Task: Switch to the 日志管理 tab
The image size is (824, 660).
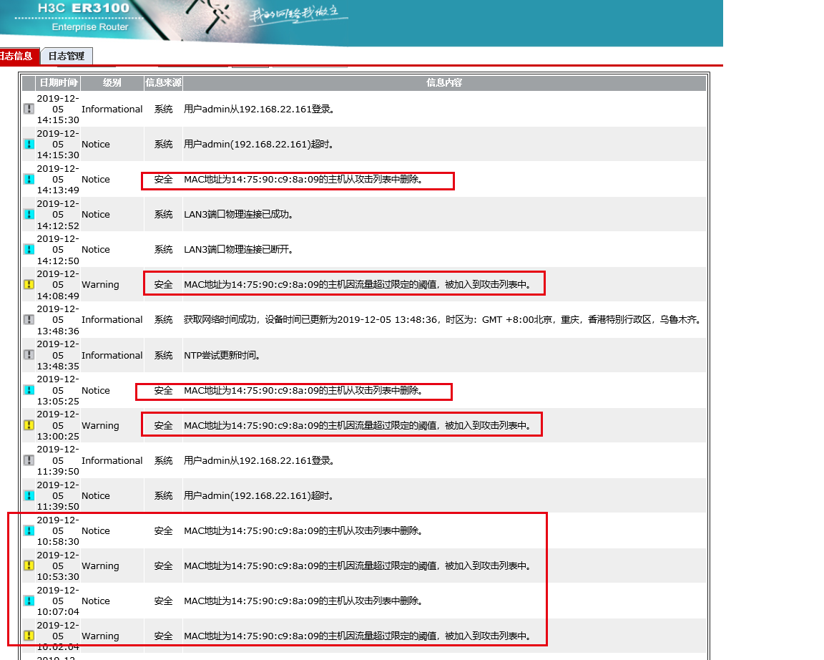Action: click(67, 56)
